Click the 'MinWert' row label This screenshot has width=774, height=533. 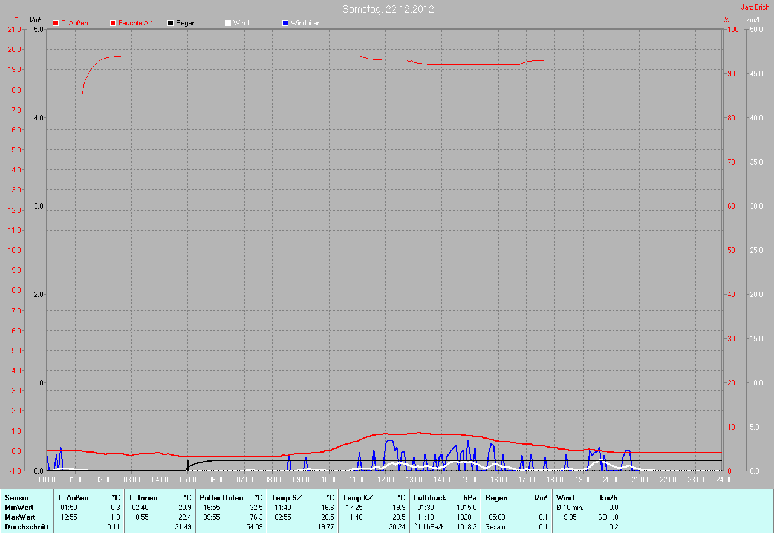coord(19,508)
